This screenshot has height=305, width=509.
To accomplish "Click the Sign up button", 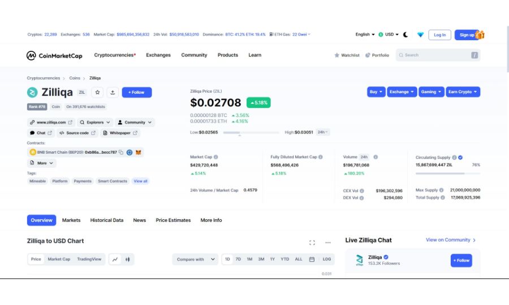I will [x=467, y=34].
